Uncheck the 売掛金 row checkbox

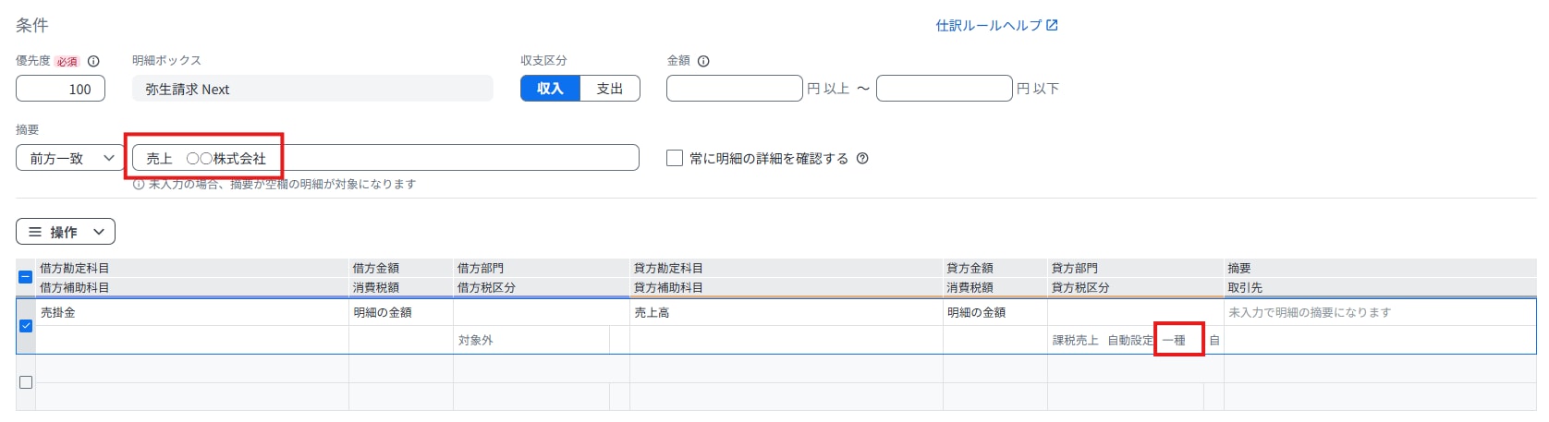tap(26, 325)
